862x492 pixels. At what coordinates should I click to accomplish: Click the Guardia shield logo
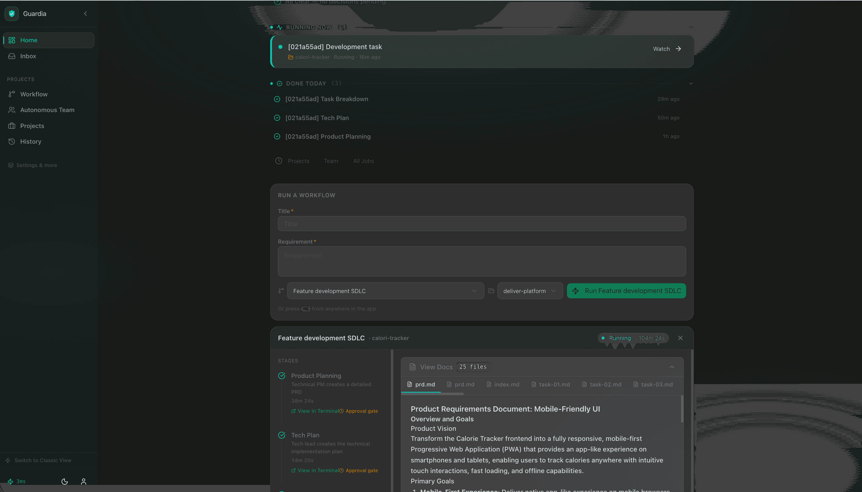(x=12, y=14)
